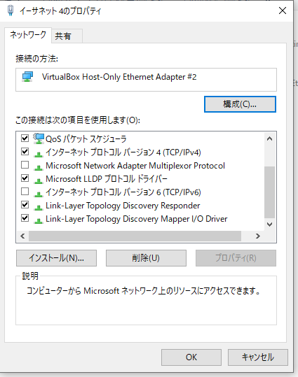Click the Microsoft LLDP driver icon
298x377 pixels.
point(39,180)
